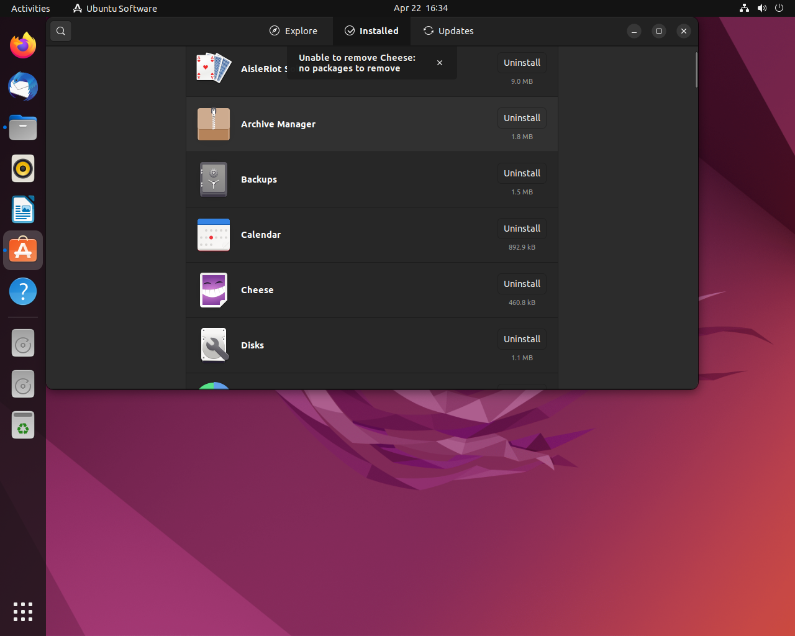Uninstall Disks
The height and width of the screenshot is (636, 795).
click(x=522, y=339)
